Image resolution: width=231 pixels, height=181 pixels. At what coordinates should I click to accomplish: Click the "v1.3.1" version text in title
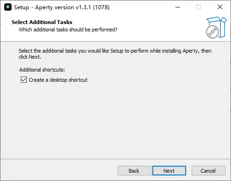tap(83, 7)
